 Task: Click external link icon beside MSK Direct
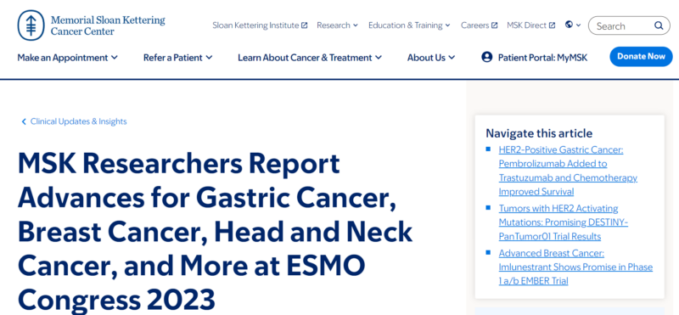pos(552,25)
